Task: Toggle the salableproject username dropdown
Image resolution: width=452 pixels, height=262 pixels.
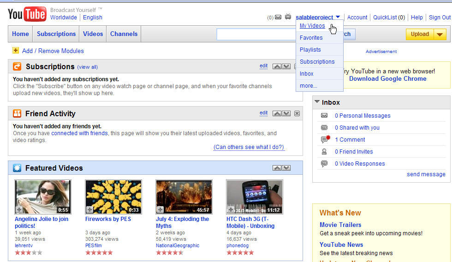Action: pyautogui.click(x=338, y=17)
